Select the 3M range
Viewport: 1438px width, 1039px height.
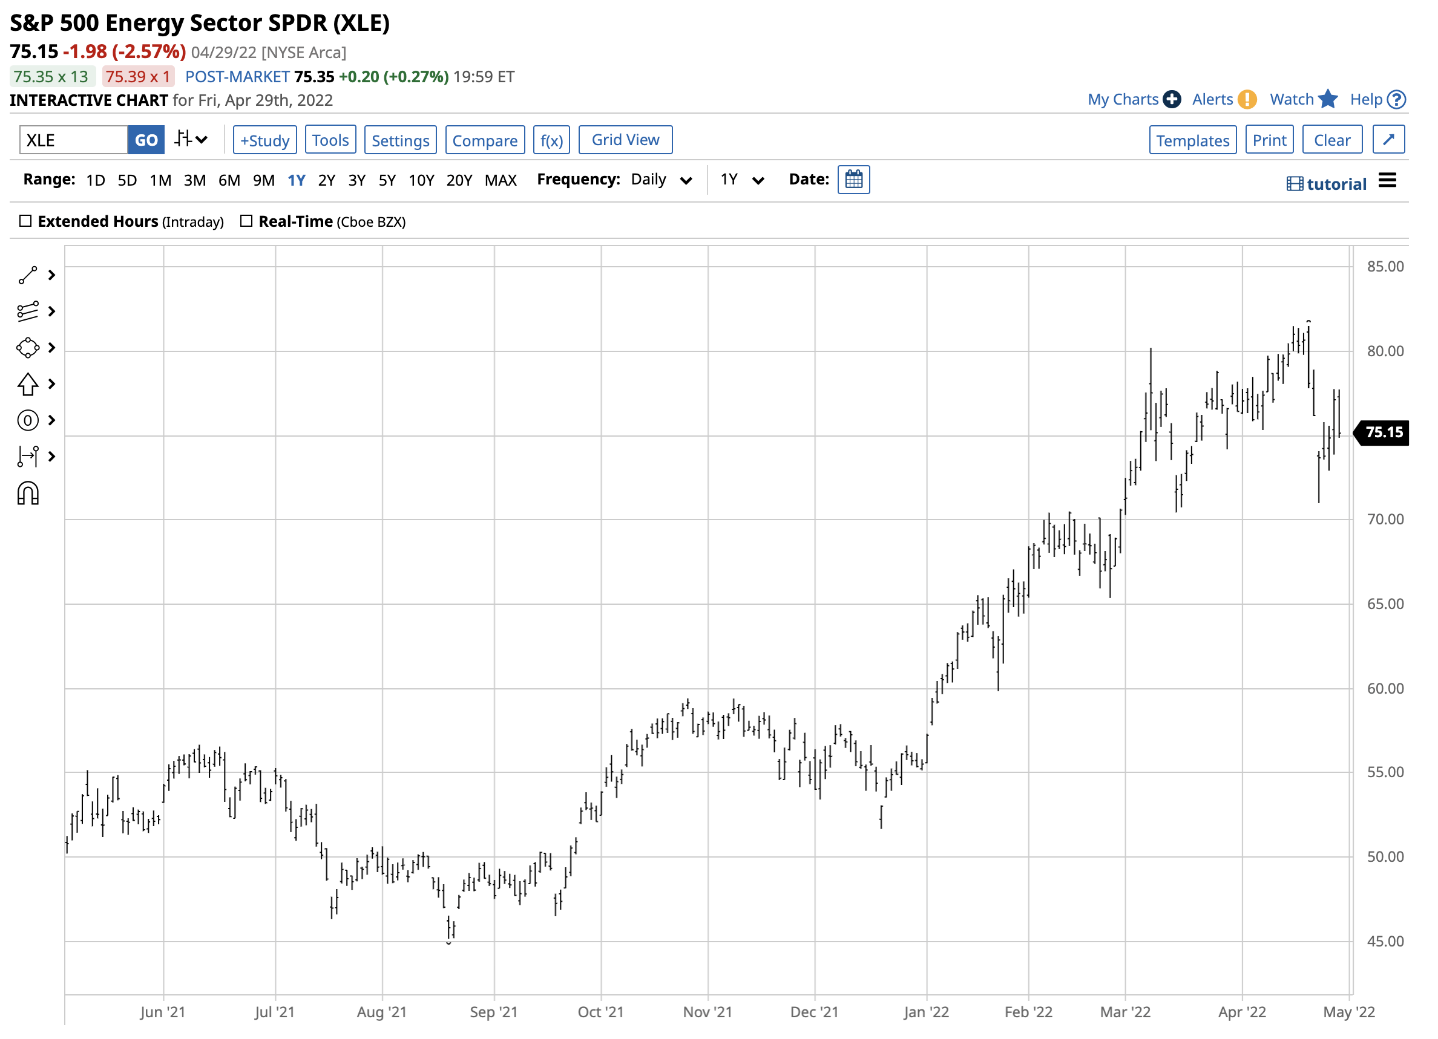pyautogui.click(x=195, y=181)
